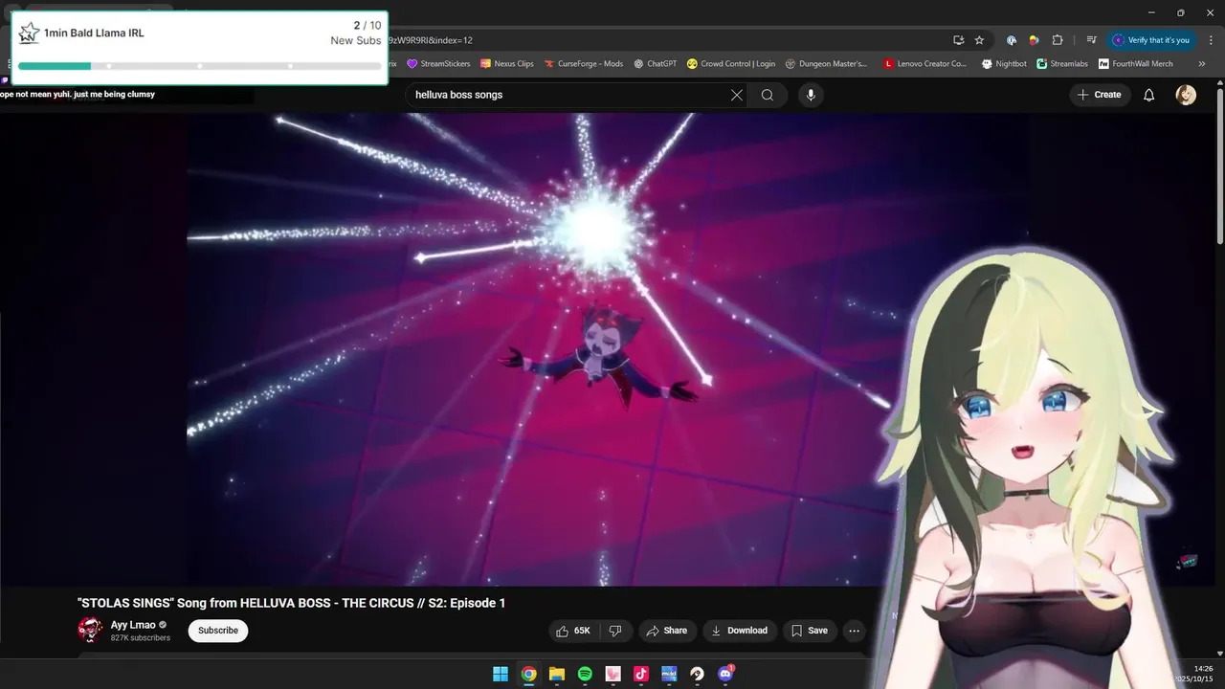The image size is (1225, 689).
Task: Open the FourthWall Merch bookmark
Action: [x=1136, y=64]
